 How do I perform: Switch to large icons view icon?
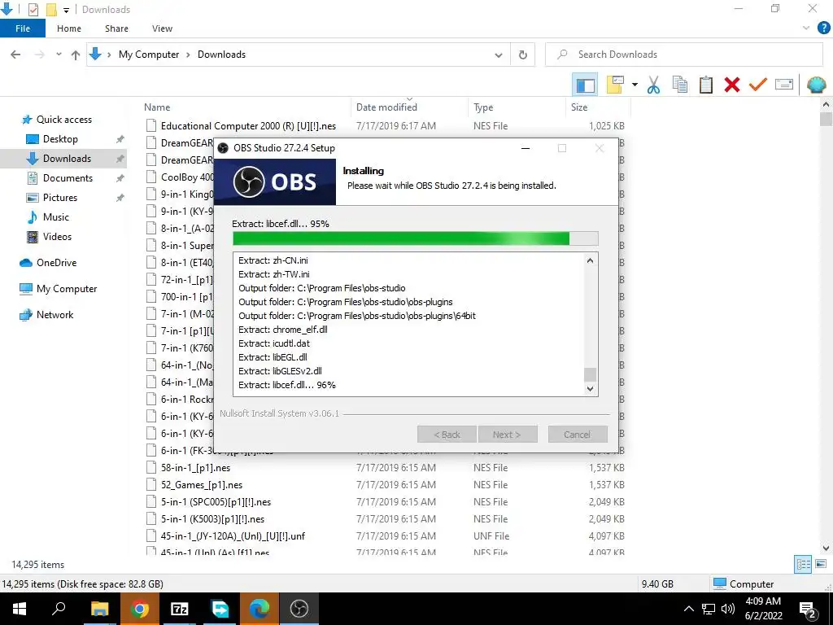pos(821,565)
